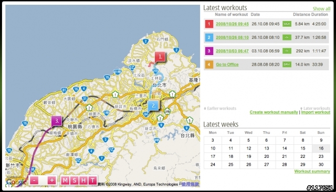
Task: Zoom in the map with plus button
Action: [51, 180]
